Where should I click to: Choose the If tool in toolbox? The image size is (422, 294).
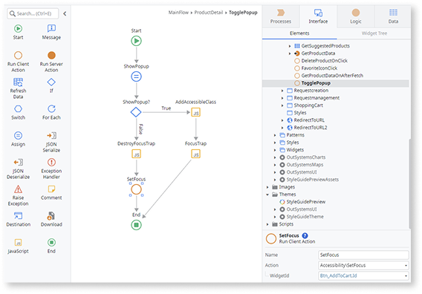pos(51,85)
